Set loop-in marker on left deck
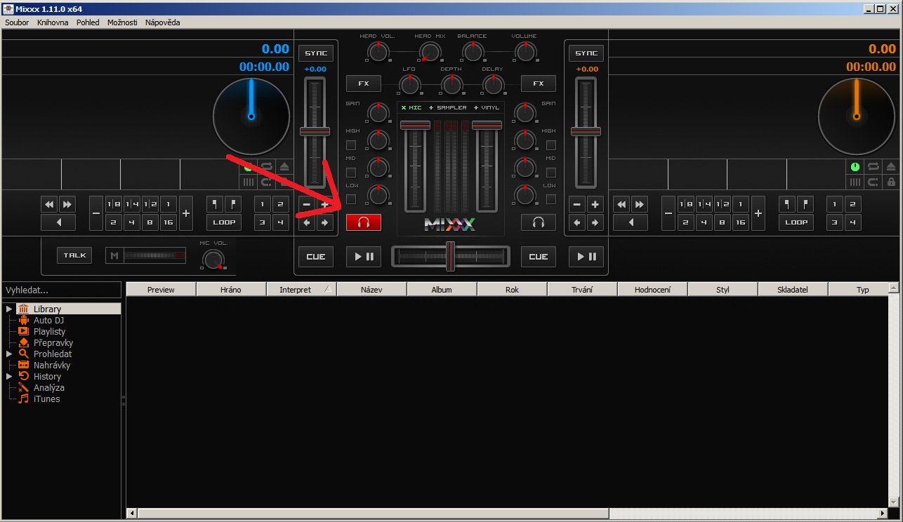Screen dimensions: 903x522 click(215, 204)
